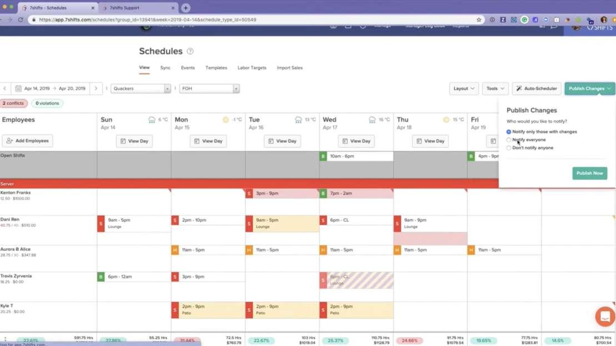Open the Quackers location dropdown
The width and height of the screenshot is (616, 346).
click(140, 88)
